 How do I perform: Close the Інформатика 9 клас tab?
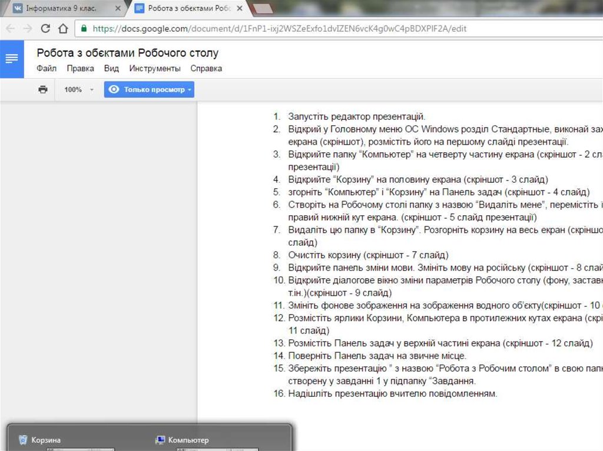(x=118, y=9)
